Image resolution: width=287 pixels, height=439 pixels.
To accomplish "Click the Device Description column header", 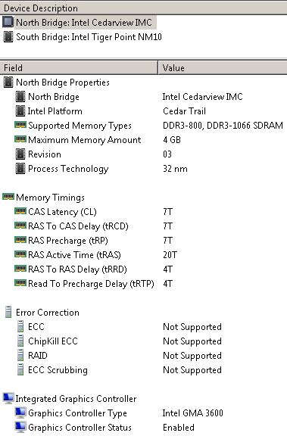I will 143,8.
